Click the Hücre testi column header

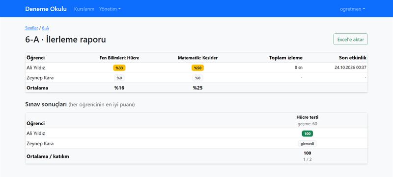[308, 117]
